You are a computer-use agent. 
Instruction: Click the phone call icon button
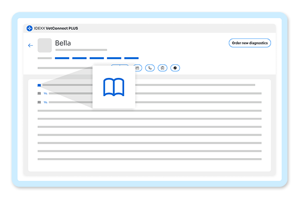[150, 68]
